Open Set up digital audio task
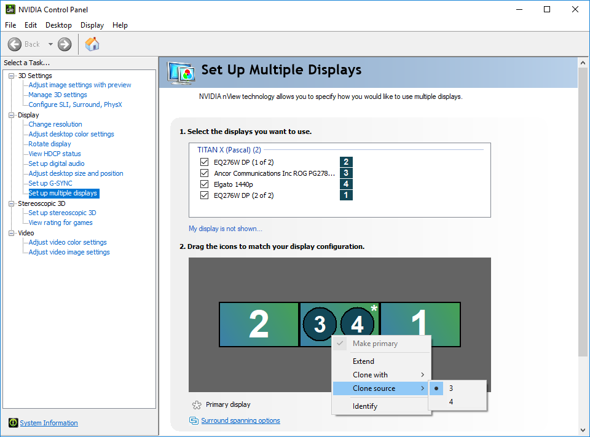Image resolution: width=590 pixels, height=437 pixels. (57, 163)
